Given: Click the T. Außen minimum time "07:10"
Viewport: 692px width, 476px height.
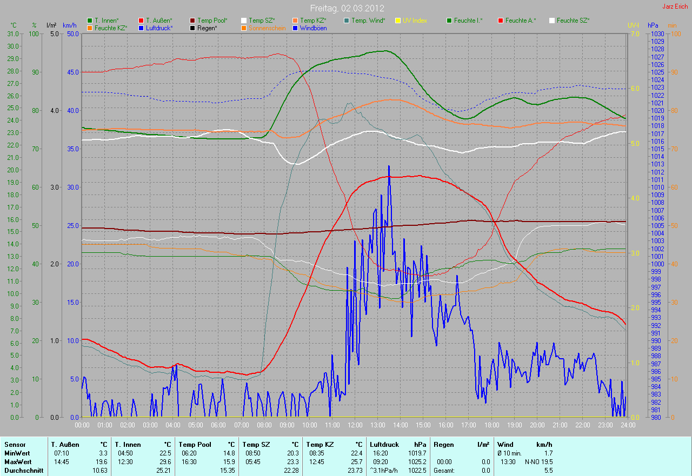Looking at the screenshot, I should pos(62,453).
